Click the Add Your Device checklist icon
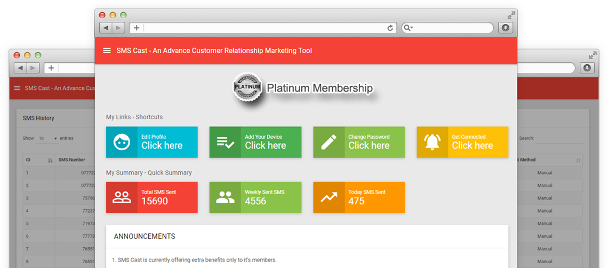 click(x=225, y=143)
